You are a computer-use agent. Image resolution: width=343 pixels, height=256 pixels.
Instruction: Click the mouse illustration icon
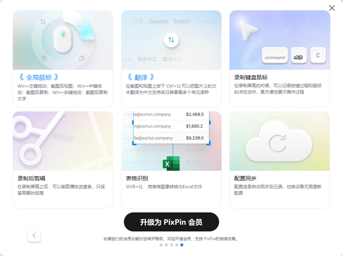(x=63, y=40)
